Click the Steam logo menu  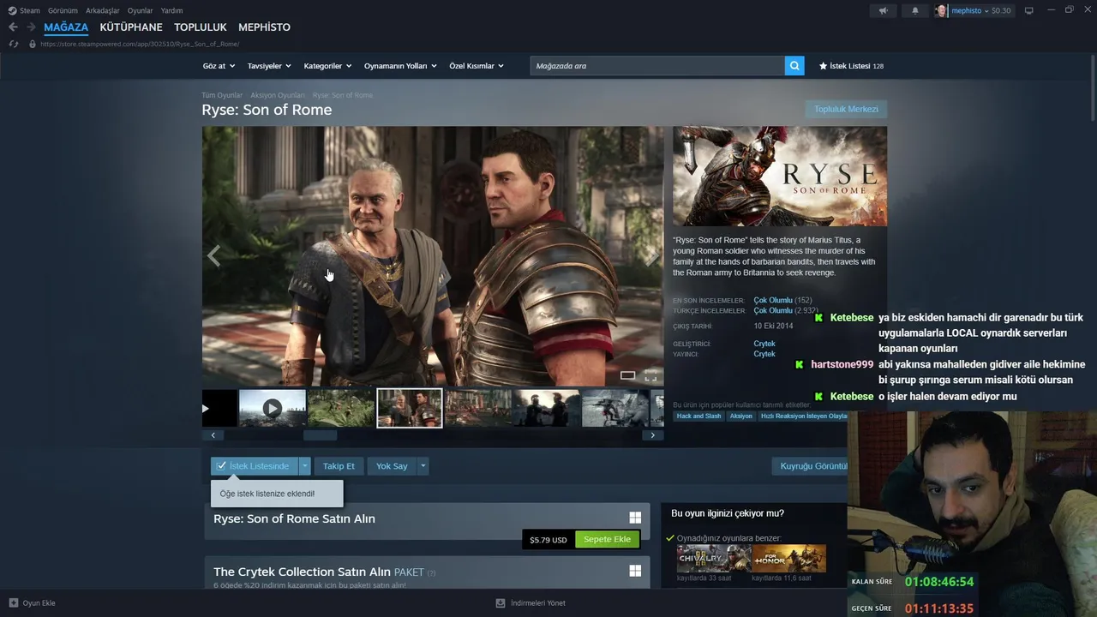click(12, 10)
